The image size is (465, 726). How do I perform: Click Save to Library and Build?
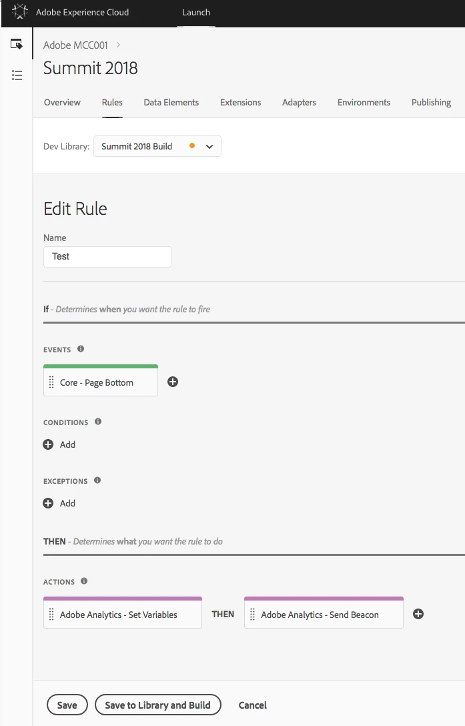[157, 705]
